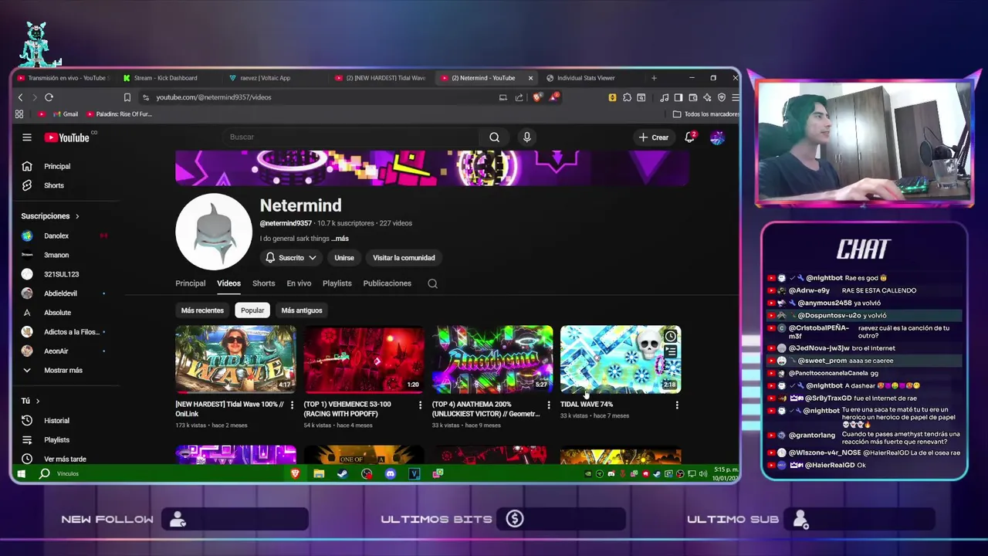
Task: Open the extensions puzzle icon
Action: (627, 97)
